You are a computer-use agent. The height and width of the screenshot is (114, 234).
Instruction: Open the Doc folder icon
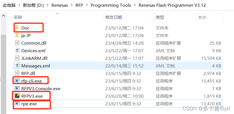pyautogui.click(x=17, y=28)
